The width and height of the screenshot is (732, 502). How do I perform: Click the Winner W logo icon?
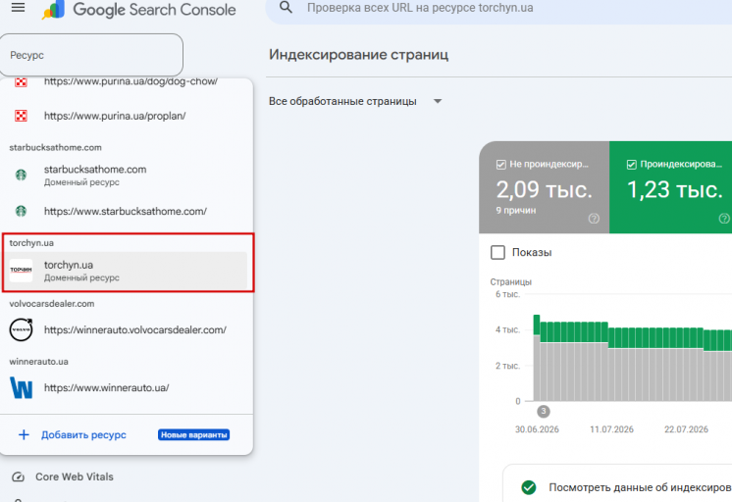click(21, 387)
